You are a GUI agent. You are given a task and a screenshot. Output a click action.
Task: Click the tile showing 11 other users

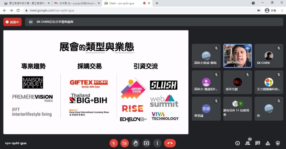237,108
